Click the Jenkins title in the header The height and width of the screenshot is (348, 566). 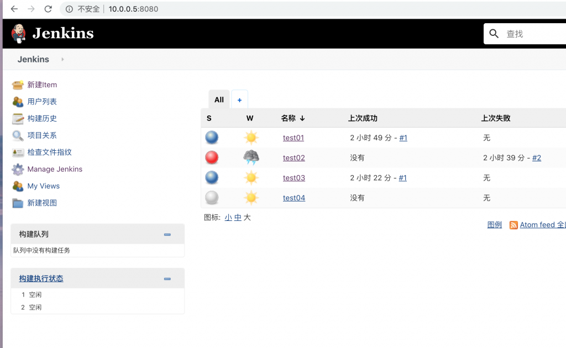pos(63,33)
